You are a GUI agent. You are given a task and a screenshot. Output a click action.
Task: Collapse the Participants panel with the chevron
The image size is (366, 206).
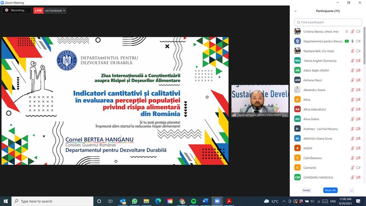click(295, 11)
